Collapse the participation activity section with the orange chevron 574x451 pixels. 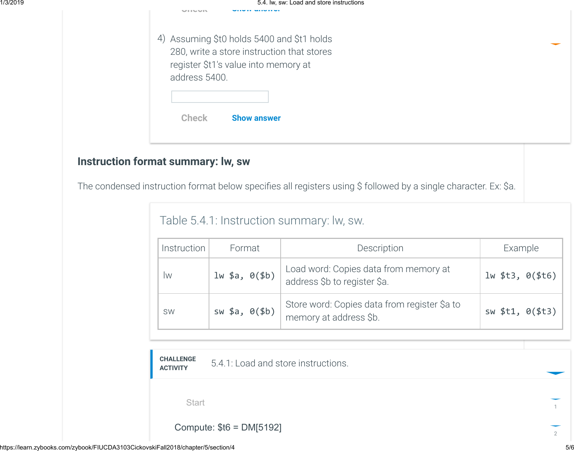pyautogui.click(x=555, y=44)
